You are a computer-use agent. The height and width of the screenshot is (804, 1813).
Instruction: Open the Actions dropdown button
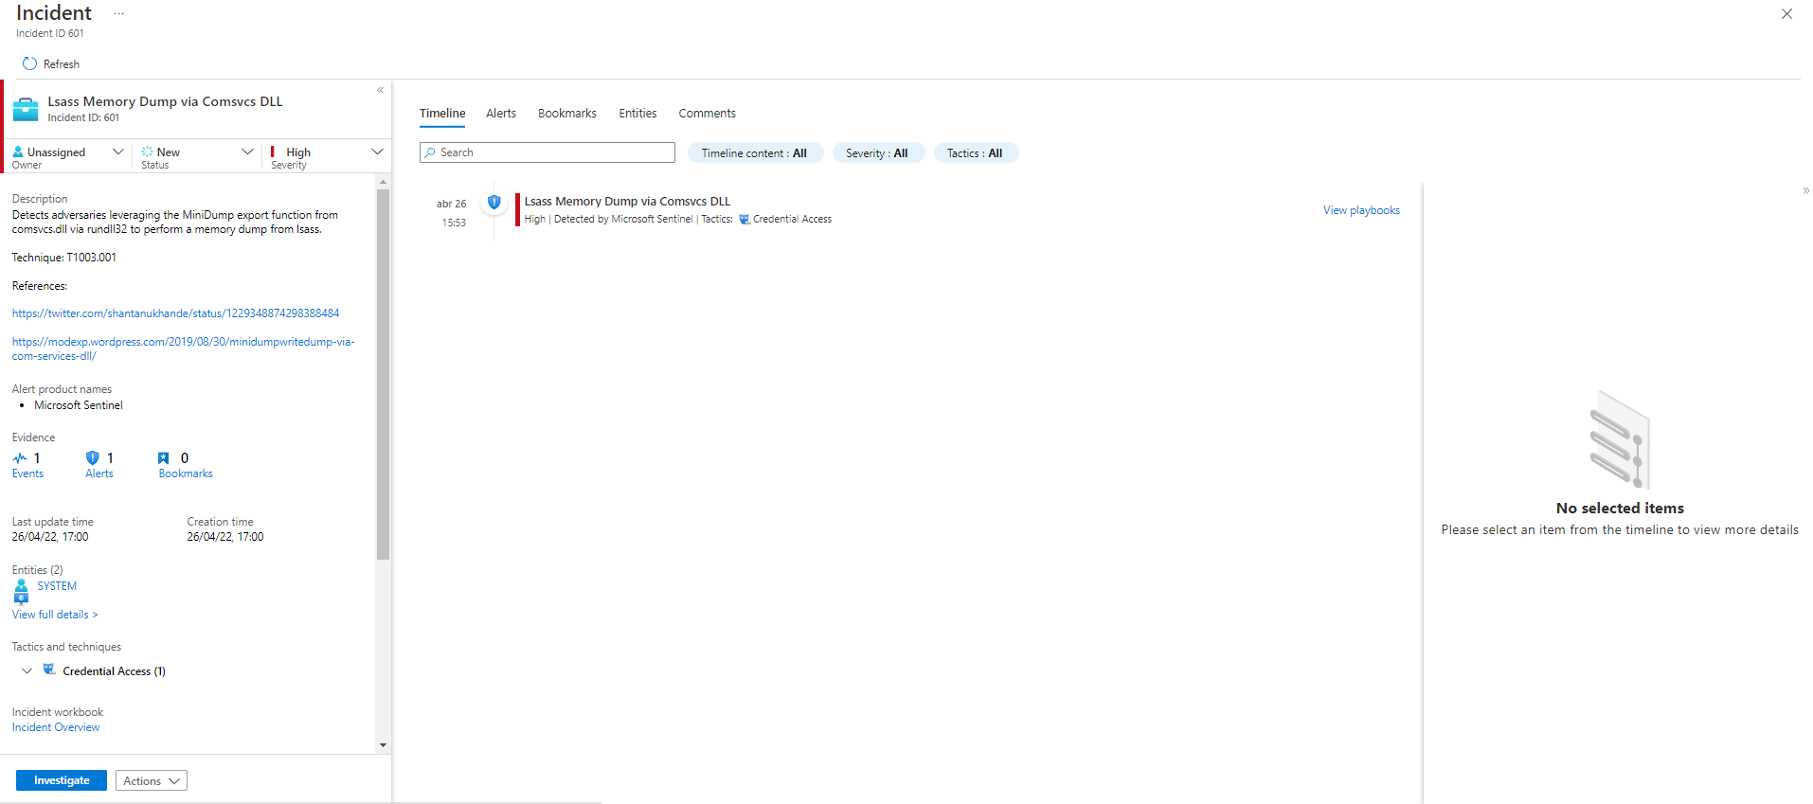pos(152,780)
